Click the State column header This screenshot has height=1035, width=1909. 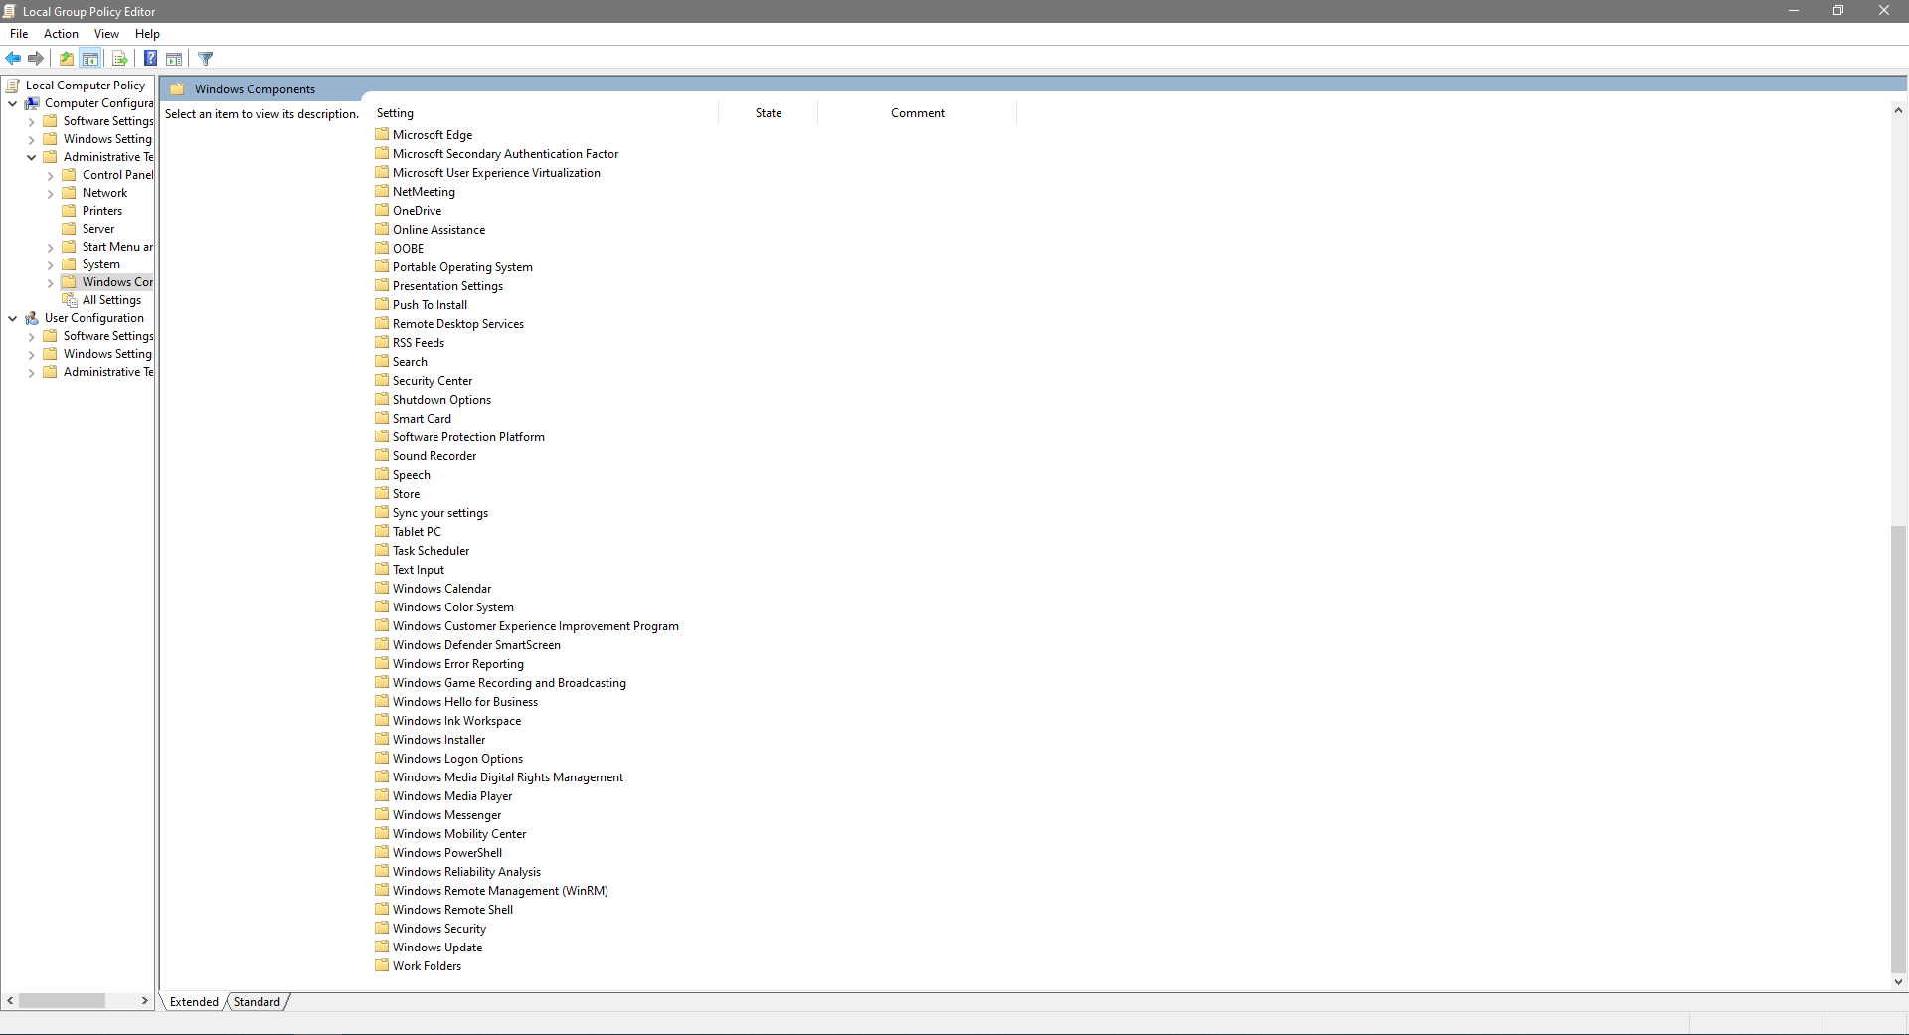coord(768,113)
